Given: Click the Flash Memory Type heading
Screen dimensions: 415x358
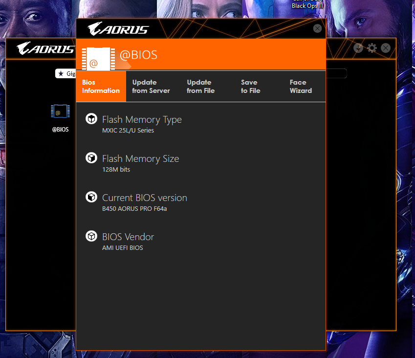Looking at the screenshot, I should [x=142, y=120].
